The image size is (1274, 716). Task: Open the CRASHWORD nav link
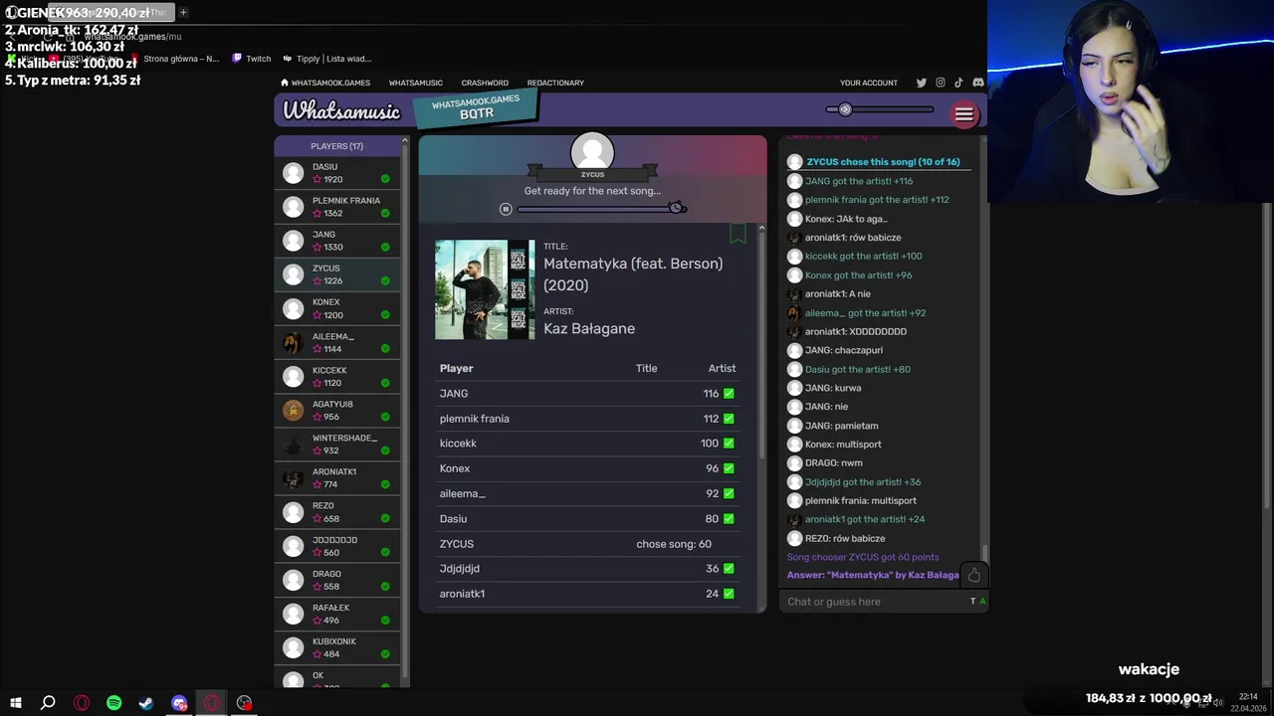point(485,83)
